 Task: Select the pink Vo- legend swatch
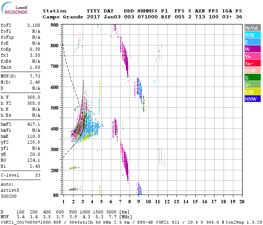click(x=252, y=56)
